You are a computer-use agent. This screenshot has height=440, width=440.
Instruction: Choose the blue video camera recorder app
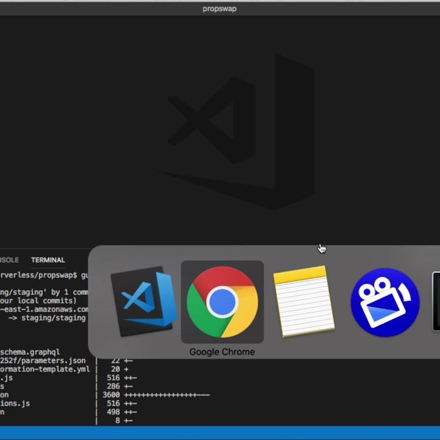click(x=385, y=302)
